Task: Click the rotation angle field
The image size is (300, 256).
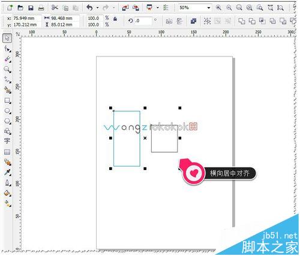Action: tap(143, 21)
